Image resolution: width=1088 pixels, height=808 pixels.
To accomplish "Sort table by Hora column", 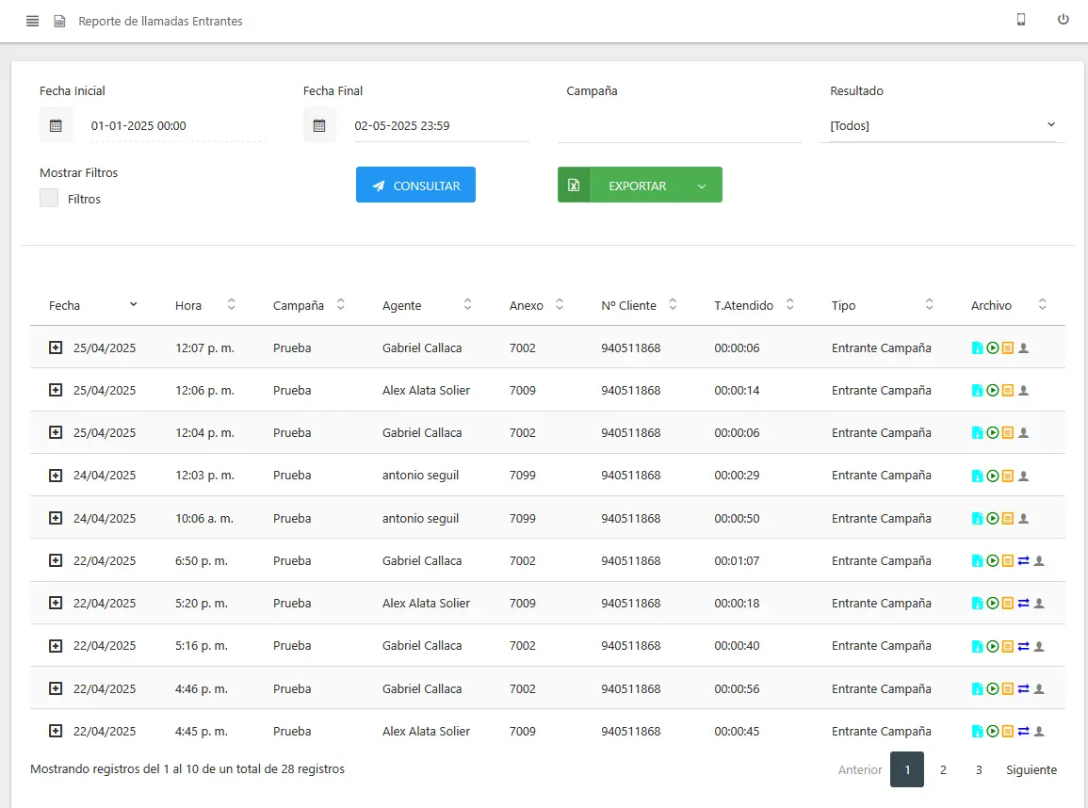I will pos(205,305).
